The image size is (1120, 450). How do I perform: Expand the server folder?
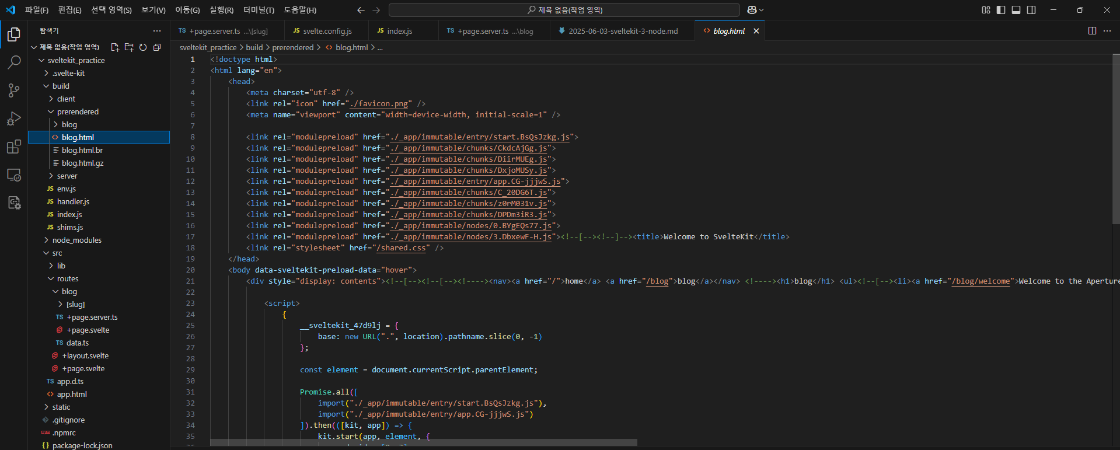click(51, 176)
